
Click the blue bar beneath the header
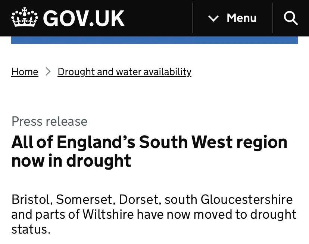click(x=154, y=40)
